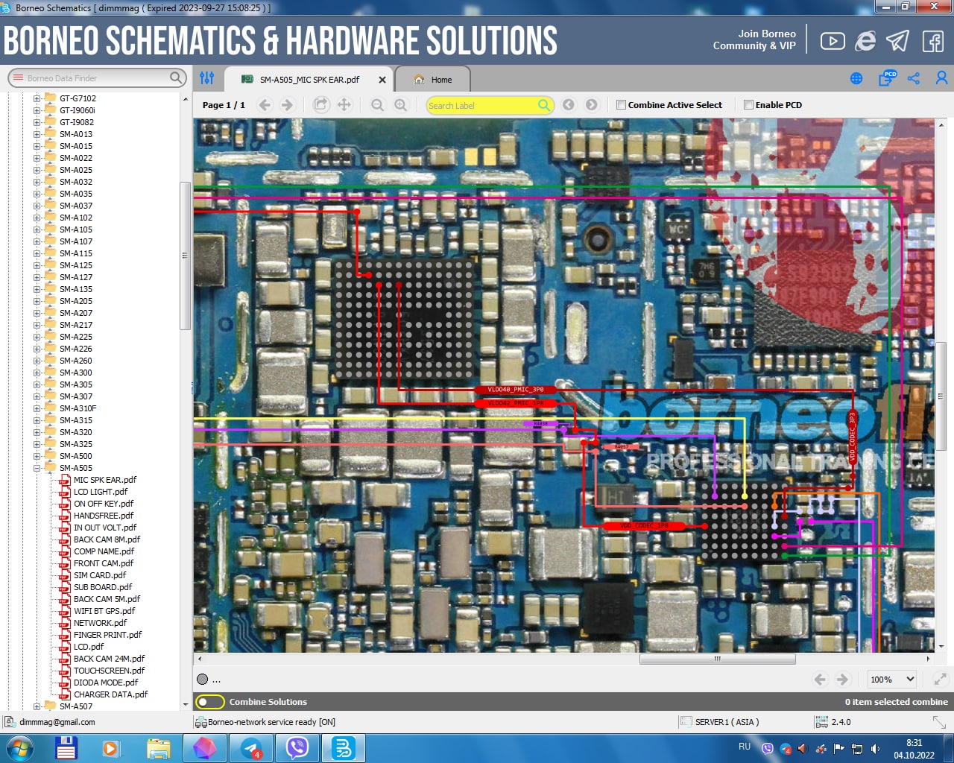Expand the SM-A013 folder node
954x763 pixels.
click(37, 134)
